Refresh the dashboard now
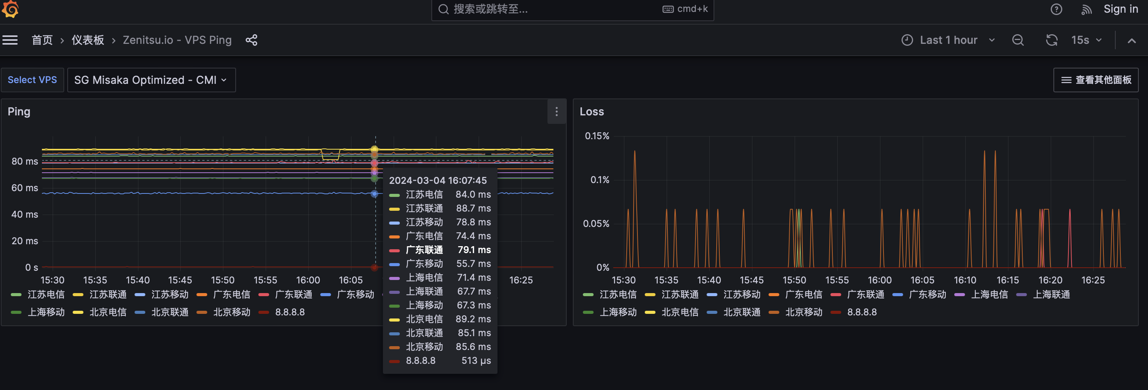 pyautogui.click(x=1052, y=40)
